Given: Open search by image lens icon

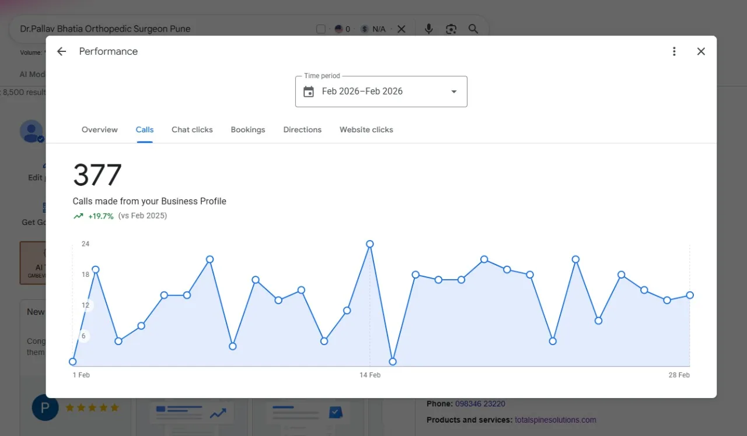Looking at the screenshot, I should (x=451, y=29).
